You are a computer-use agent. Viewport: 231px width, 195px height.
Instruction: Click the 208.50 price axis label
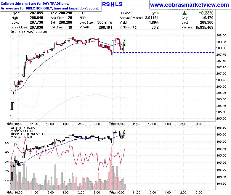coord(221,36)
